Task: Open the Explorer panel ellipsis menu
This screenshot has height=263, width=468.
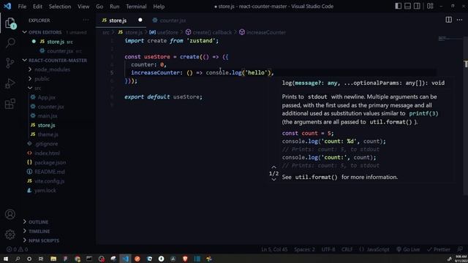Action: pyautogui.click(x=86, y=20)
